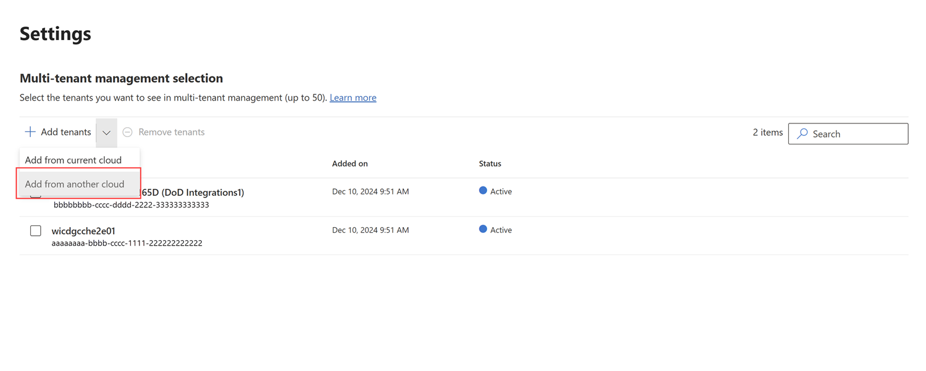Screen dimensions: 926x371
Task: Select "Add from current cloud"
Action: click(73, 160)
